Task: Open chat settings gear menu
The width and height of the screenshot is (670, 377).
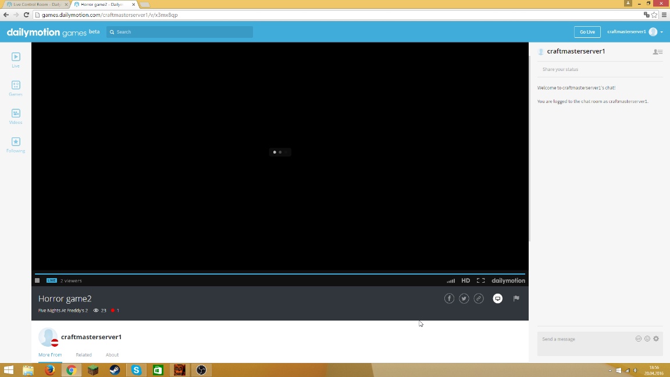Action: pyautogui.click(x=656, y=339)
